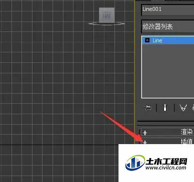Viewport: 194px width, 182px height.
Task: Click the Line001 object name field
Action: [x=167, y=9]
